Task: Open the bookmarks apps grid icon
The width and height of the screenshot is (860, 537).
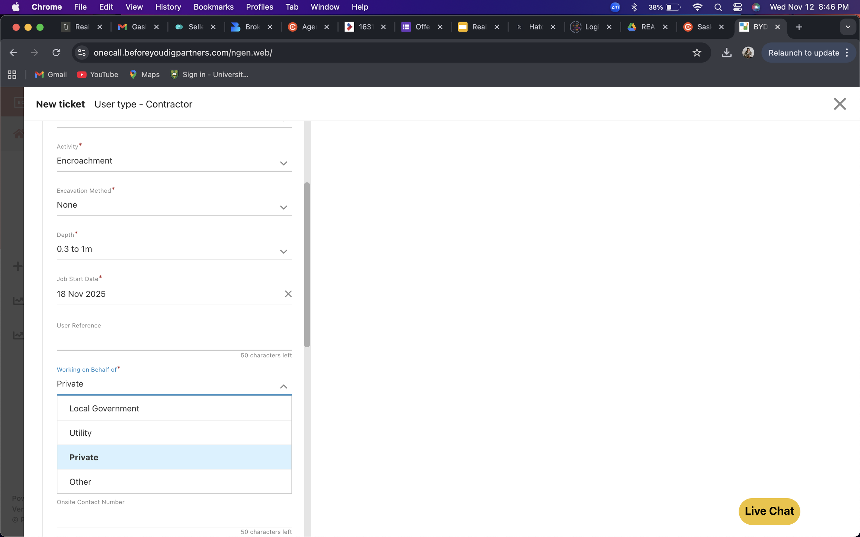Action: (x=12, y=75)
